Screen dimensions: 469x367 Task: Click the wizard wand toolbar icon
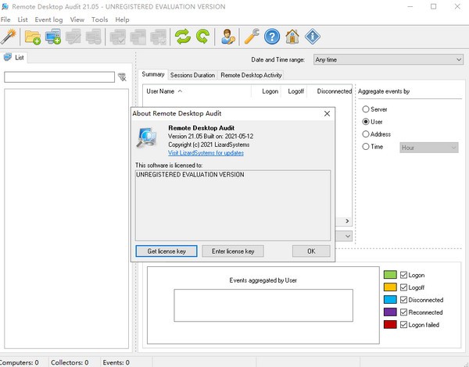(9, 36)
